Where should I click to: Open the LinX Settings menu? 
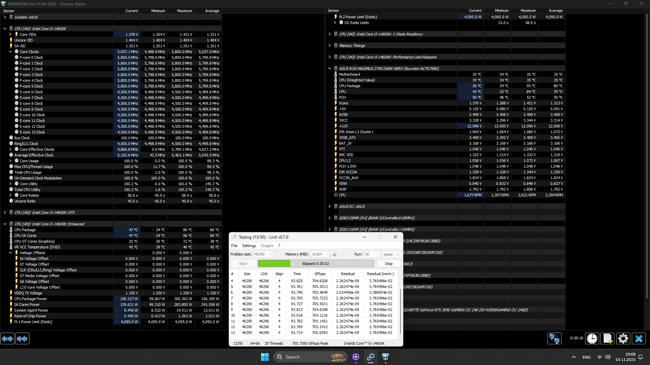249,246
